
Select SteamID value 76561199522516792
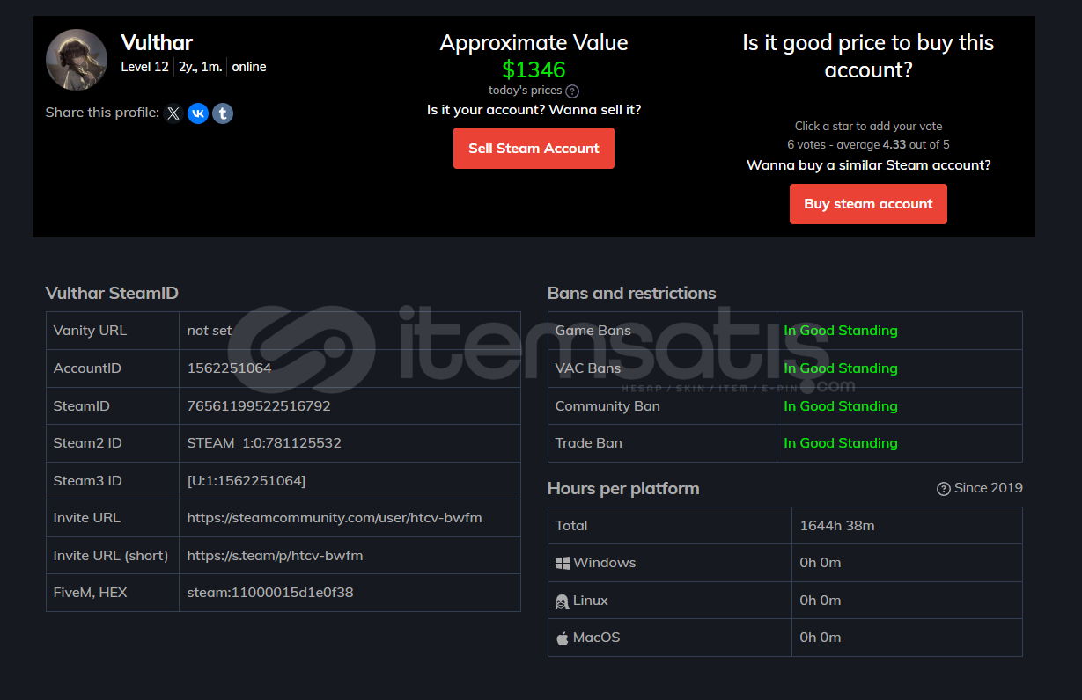(259, 406)
